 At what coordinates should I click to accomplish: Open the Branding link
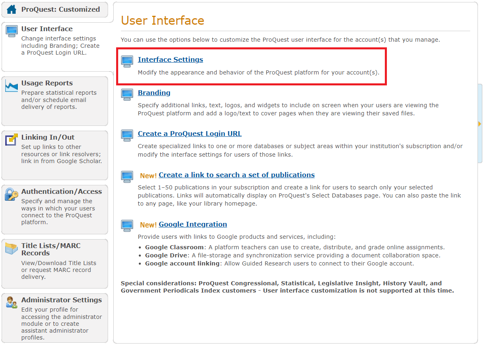tap(154, 93)
